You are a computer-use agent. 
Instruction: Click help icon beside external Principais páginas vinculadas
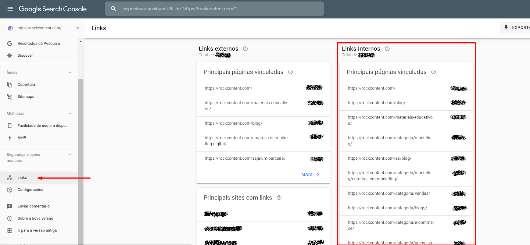[x=291, y=72]
